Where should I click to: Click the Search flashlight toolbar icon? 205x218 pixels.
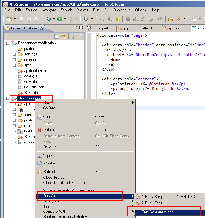pyautogui.click(x=179, y=19)
